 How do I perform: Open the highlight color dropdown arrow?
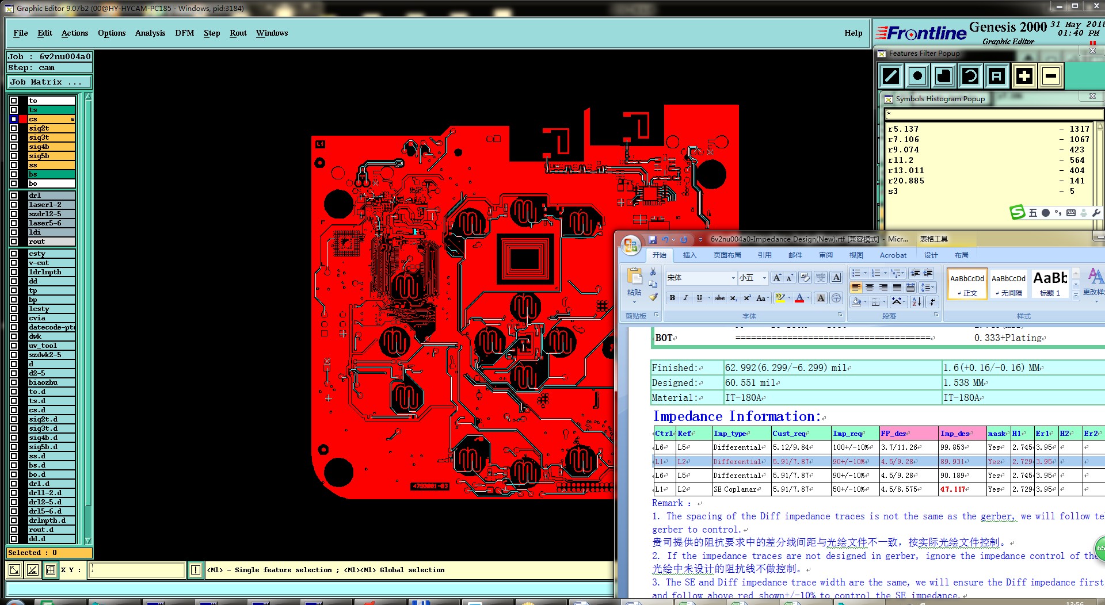click(x=789, y=298)
